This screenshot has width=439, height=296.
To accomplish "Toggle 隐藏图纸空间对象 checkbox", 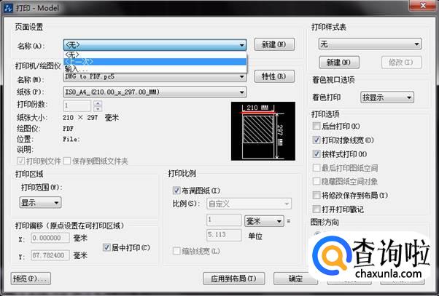I will click(316, 181).
